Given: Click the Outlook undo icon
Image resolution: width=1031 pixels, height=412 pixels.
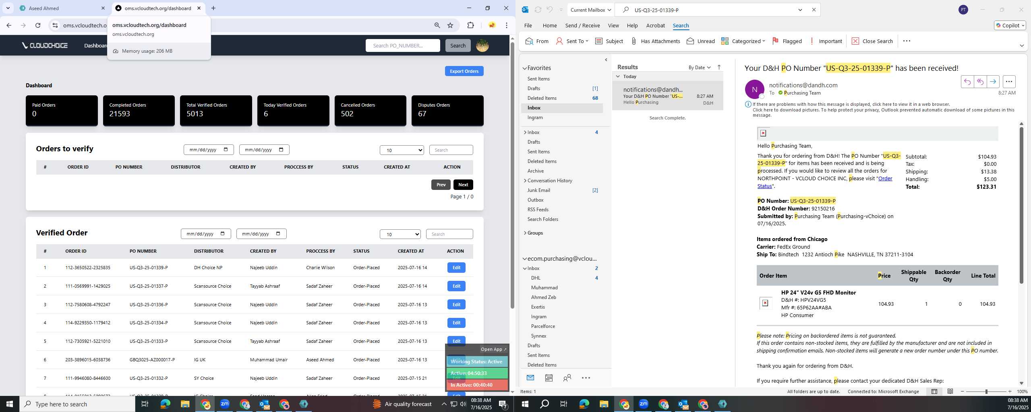Looking at the screenshot, I should [549, 10].
